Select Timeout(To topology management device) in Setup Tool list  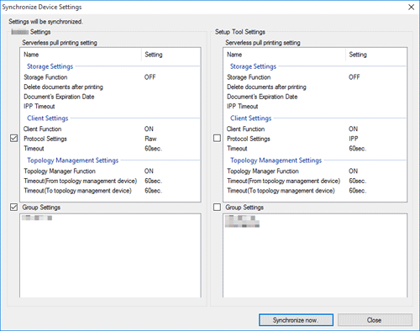(x=315, y=191)
